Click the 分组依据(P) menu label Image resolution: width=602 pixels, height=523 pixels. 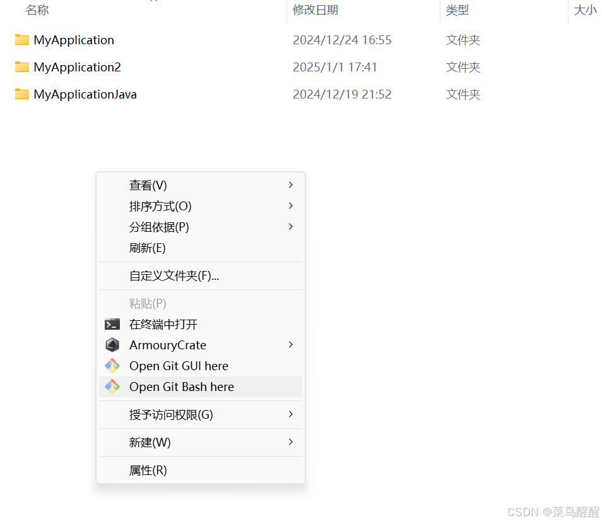(x=159, y=227)
